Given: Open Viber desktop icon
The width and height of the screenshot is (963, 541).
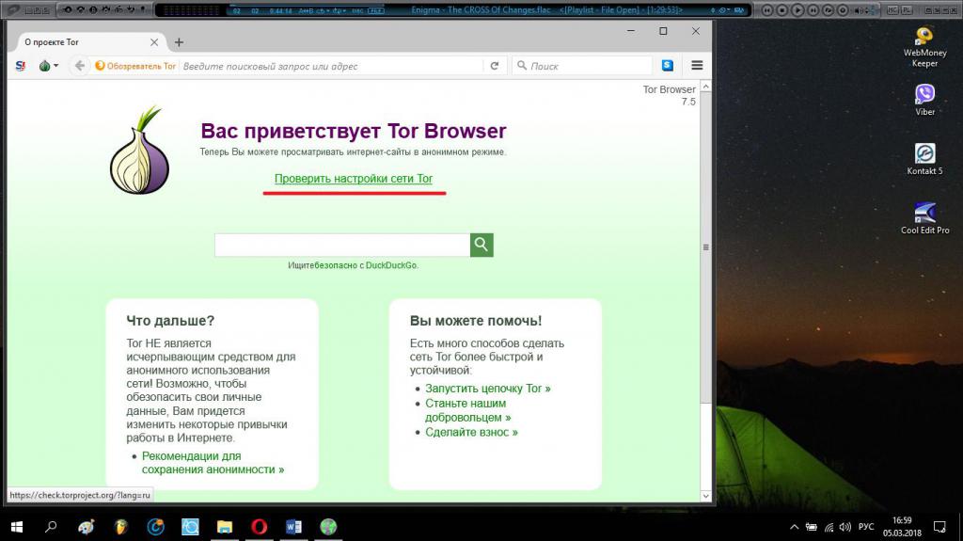Looking at the screenshot, I should 925,100.
